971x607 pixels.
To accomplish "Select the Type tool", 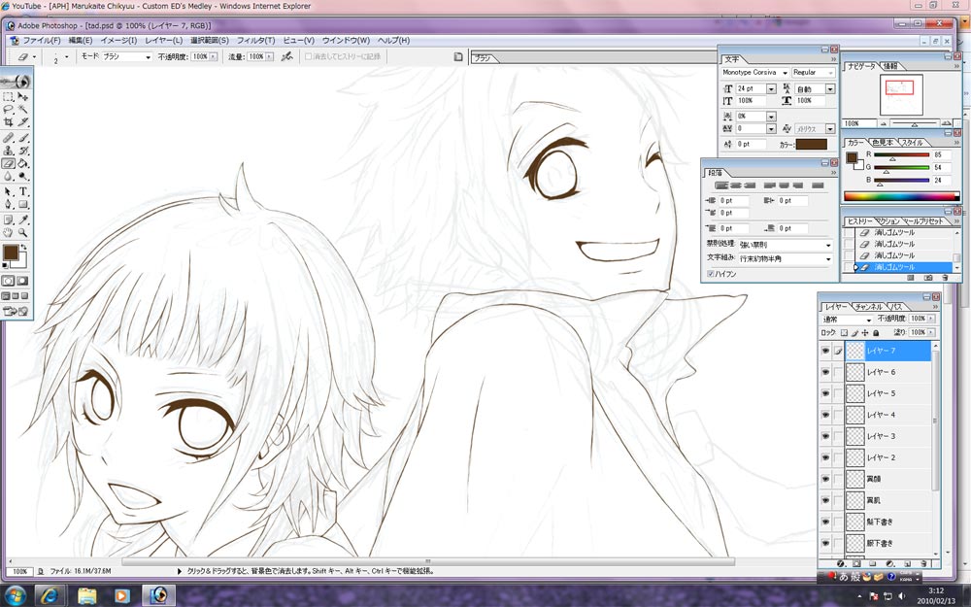I will click(23, 192).
